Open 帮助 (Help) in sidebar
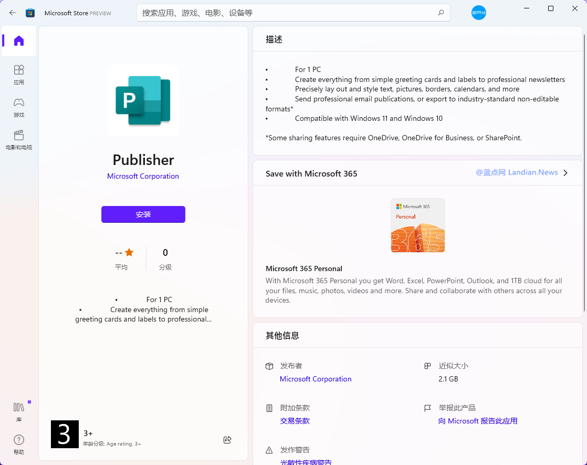This screenshot has height=465, width=587. [x=19, y=444]
